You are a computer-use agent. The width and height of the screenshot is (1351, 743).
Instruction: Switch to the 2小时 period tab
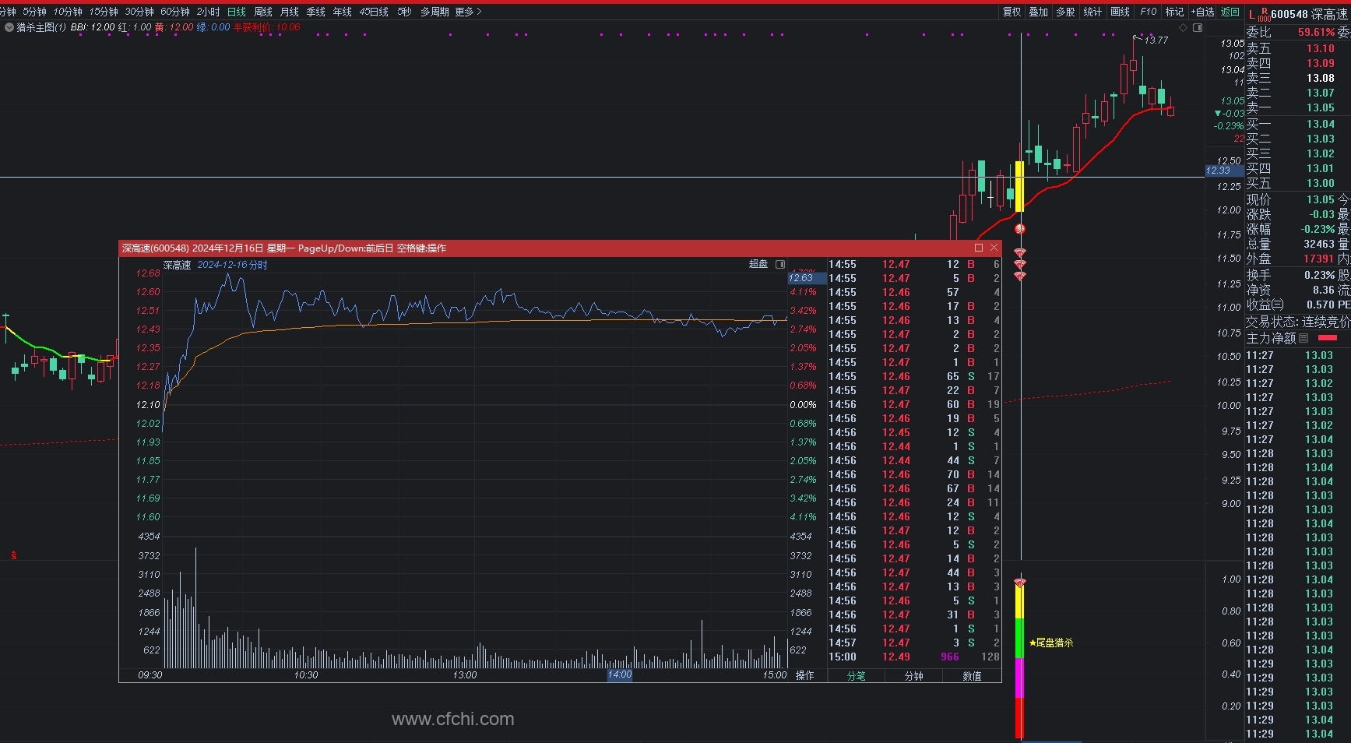208,12
